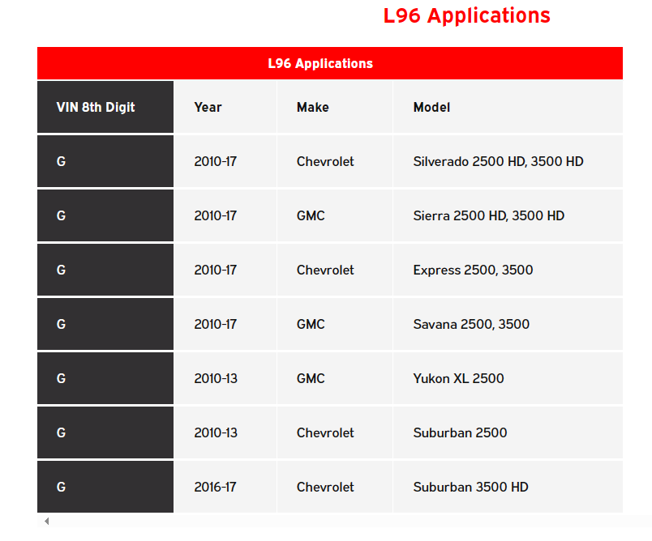
Task: Click VIN digit 'G' in Yukon XL row
Action: [x=105, y=378]
